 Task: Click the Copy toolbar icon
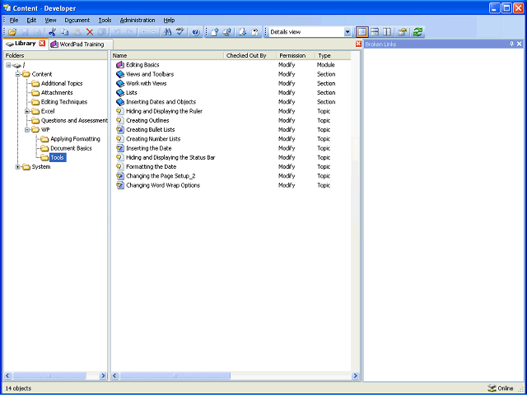[x=64, y=32]
